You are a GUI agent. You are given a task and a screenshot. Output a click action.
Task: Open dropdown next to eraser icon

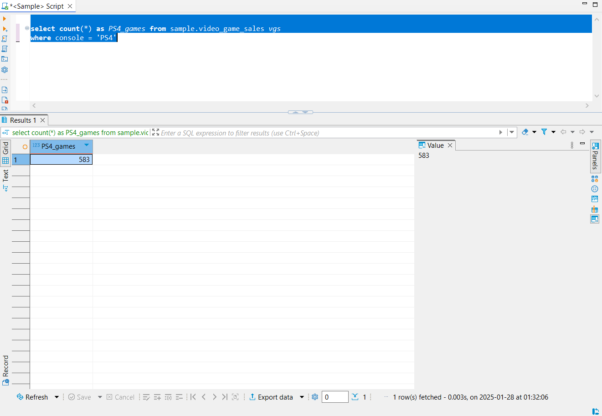(534, 132)
